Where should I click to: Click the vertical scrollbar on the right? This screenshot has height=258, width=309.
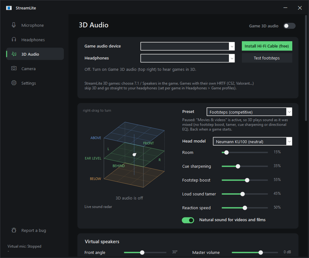pos(306,68)
